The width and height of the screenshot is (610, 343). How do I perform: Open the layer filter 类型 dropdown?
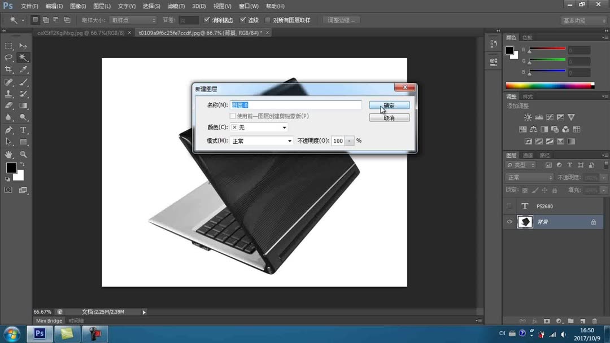521,165
